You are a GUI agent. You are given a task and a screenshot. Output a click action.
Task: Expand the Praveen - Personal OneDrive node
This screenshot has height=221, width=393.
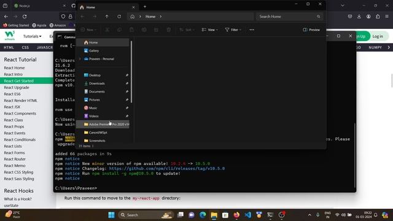click(80, 59)
